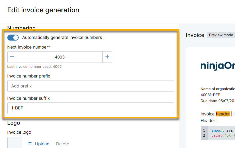Click the Edit invoice generation heading

coord(43,10)
